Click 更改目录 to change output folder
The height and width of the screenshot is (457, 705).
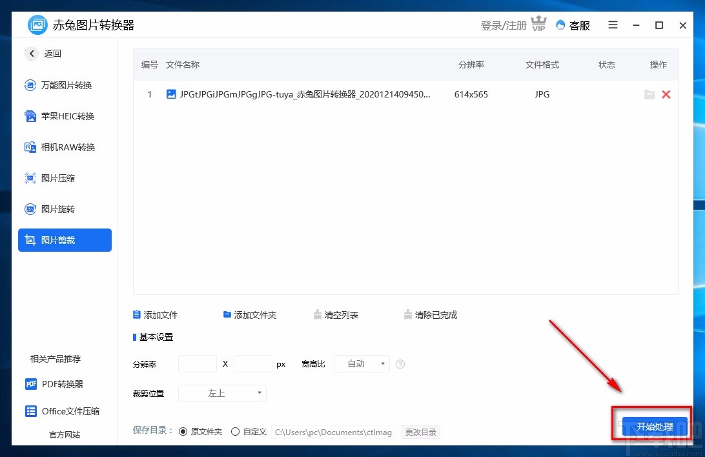(421, 432)
